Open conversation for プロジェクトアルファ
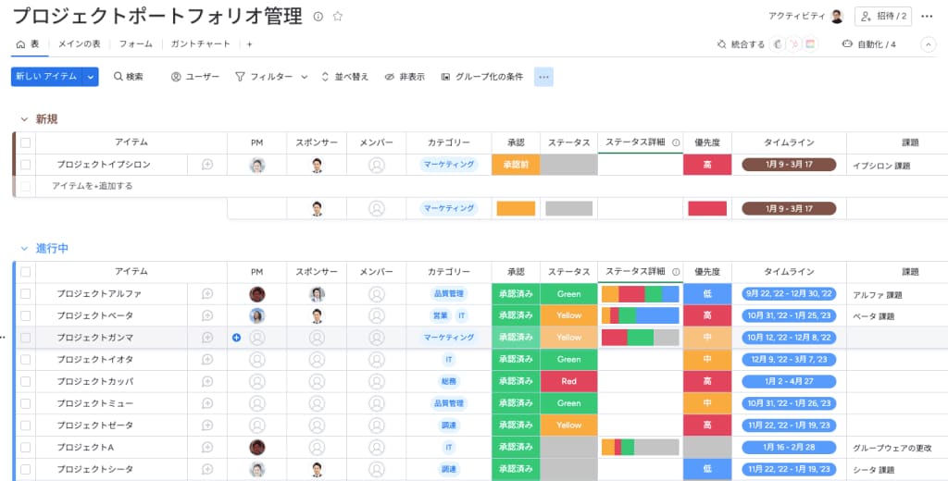The width and height of the screenshot is (948, 481). click(x=207, y=294)
